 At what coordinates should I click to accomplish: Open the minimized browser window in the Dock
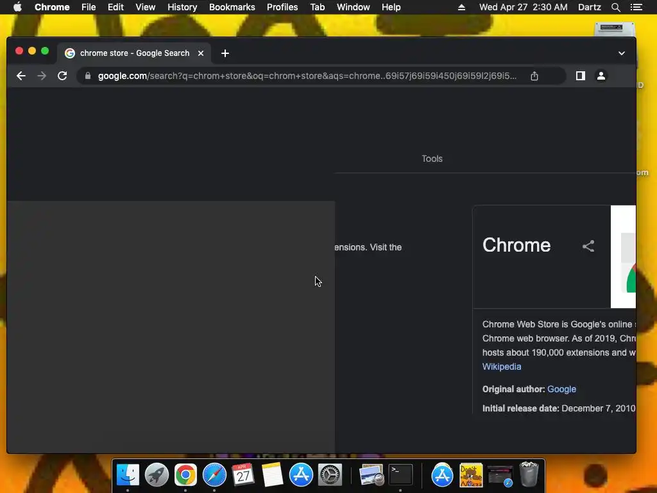(500, 476)
